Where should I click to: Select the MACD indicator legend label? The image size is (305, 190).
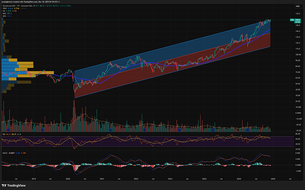pyautogui.click(x=4, y=154)
